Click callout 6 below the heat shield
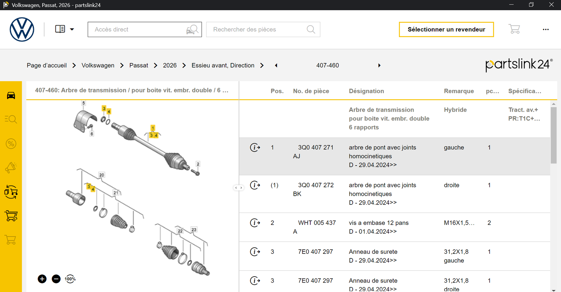 (92, 134)
